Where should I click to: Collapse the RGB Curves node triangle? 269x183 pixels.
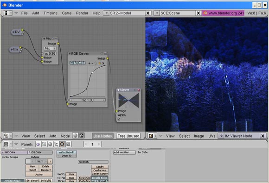[70, 53]
